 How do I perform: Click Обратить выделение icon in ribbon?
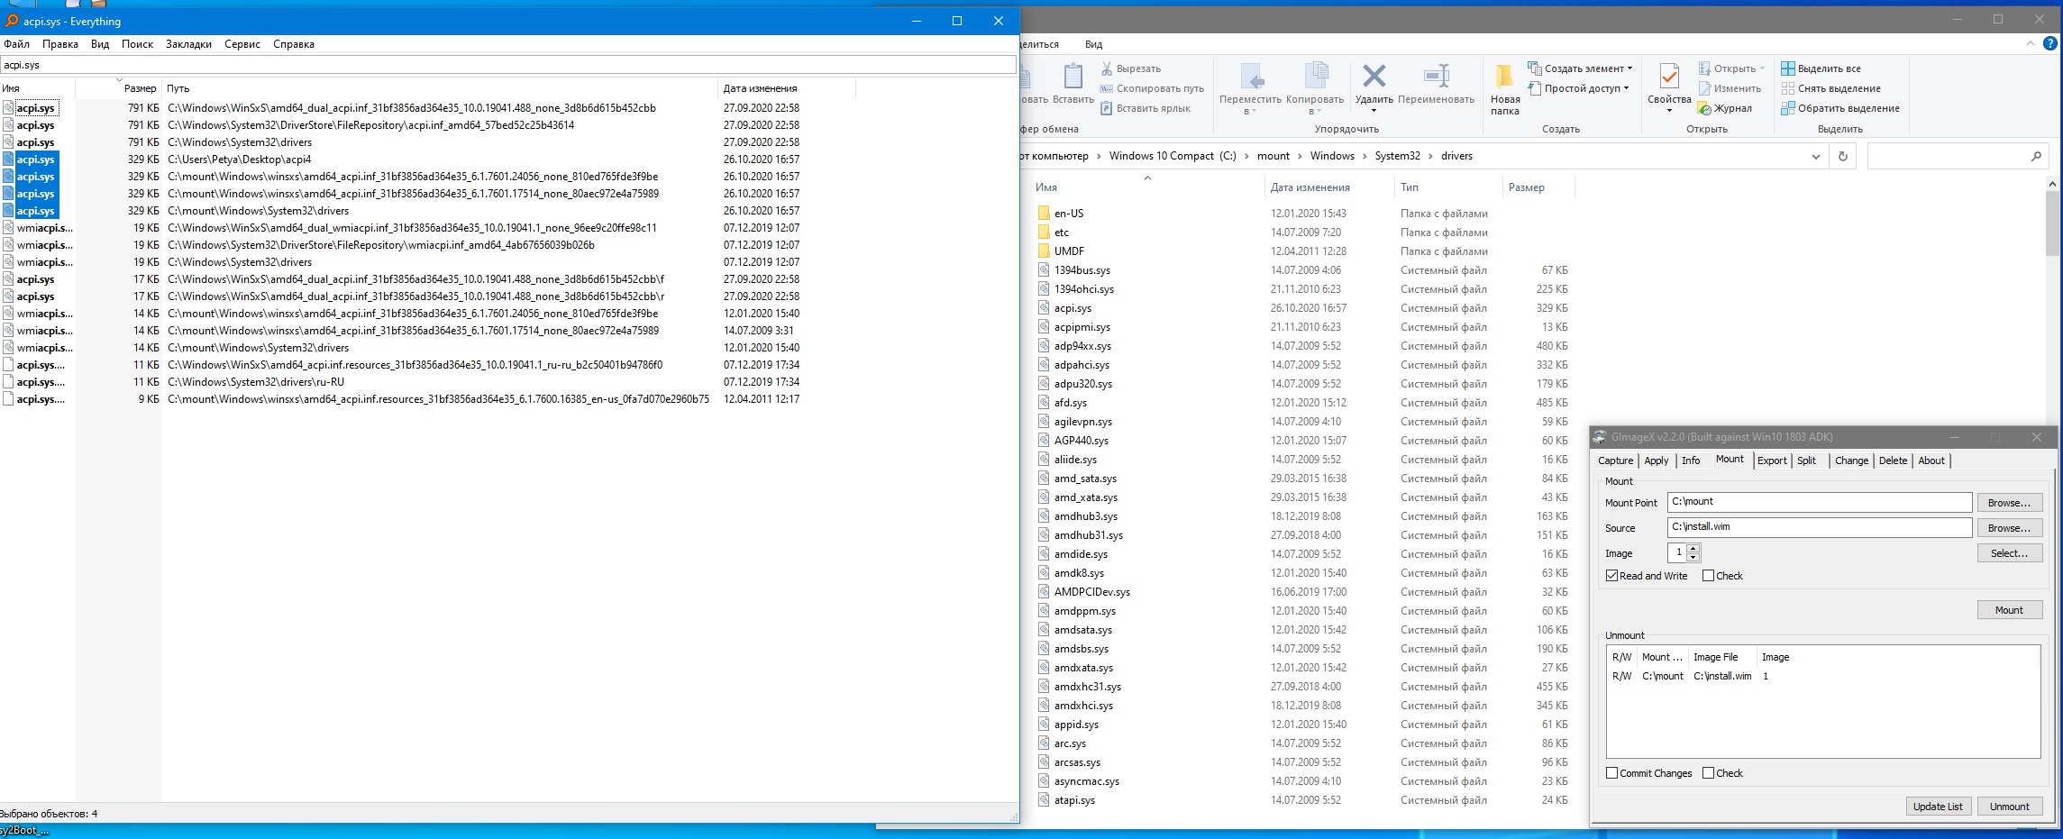[x=1788, y=108]
